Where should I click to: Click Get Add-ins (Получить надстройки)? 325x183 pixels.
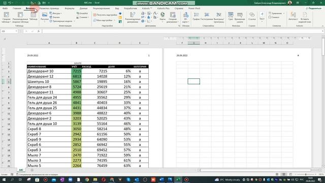(105, 15)
